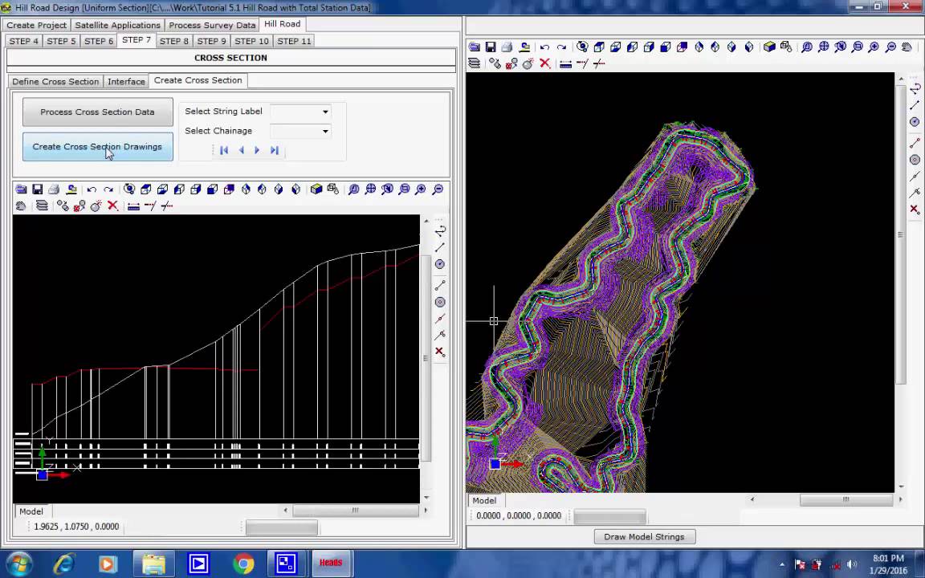The height and width of the screenshot is (578, 925).
Task: Select pan hand tool in model view toolbar
Action: (907, 47)
